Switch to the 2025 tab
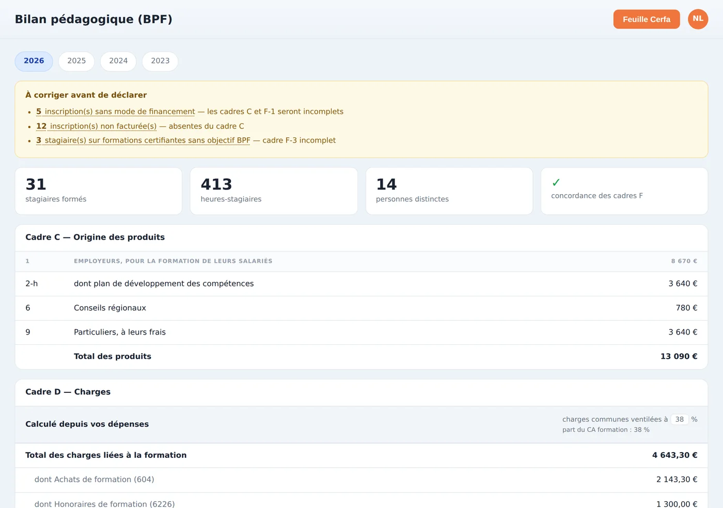 pos(76,61)
